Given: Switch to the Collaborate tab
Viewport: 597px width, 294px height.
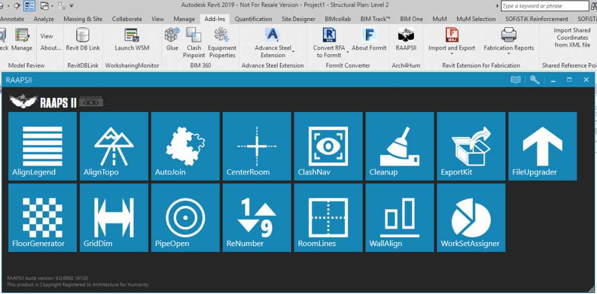Looking at the screenshot, I should (x=127, y=19).
